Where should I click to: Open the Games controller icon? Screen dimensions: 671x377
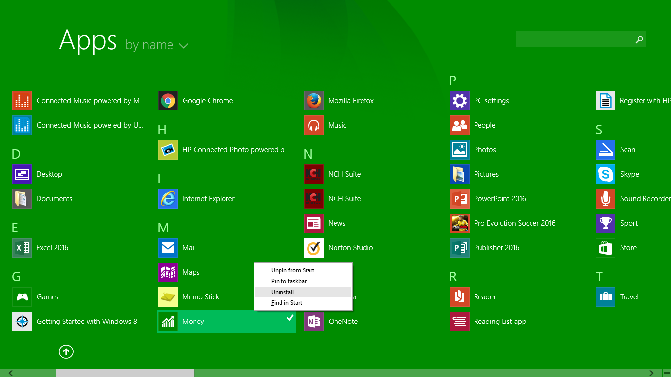pos(22,297)
